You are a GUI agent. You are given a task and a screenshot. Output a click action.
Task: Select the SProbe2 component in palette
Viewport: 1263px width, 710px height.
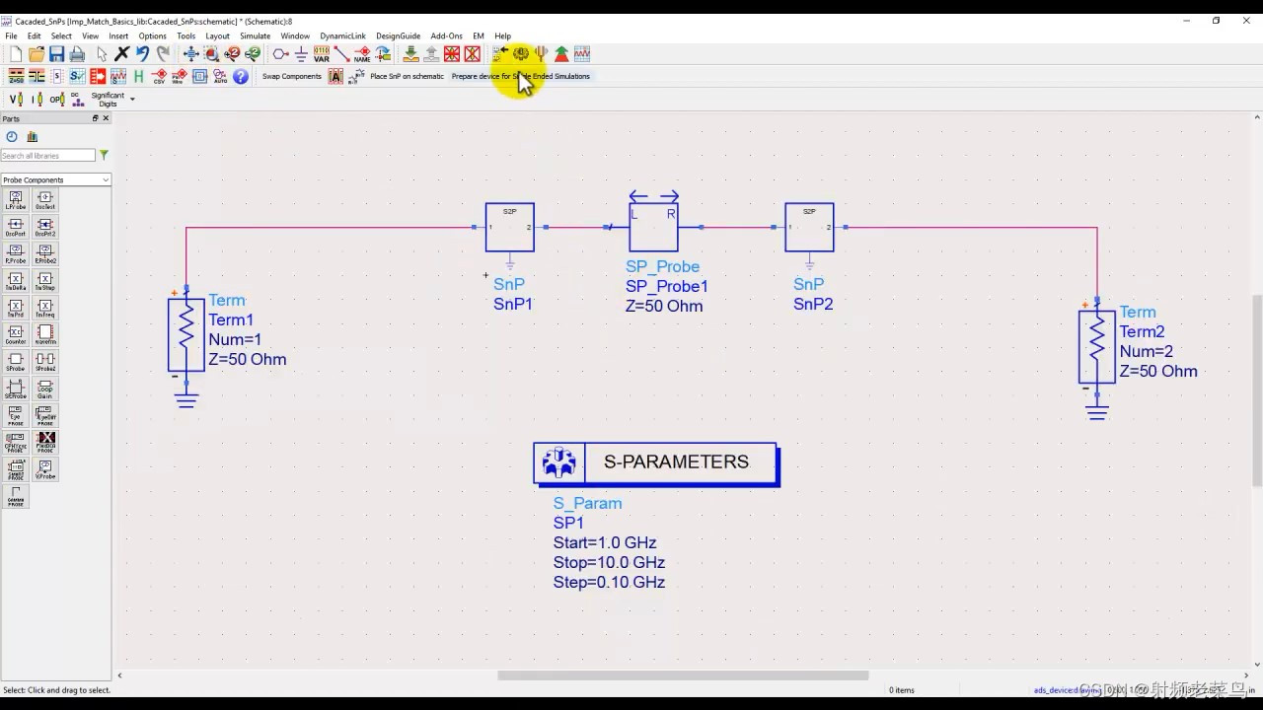point(45,362)
